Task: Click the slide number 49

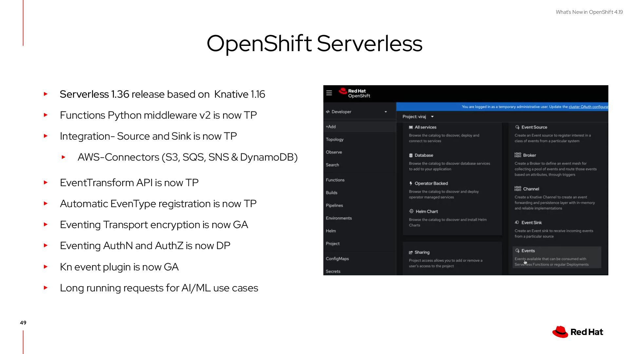Action: [x=23, y=323]
